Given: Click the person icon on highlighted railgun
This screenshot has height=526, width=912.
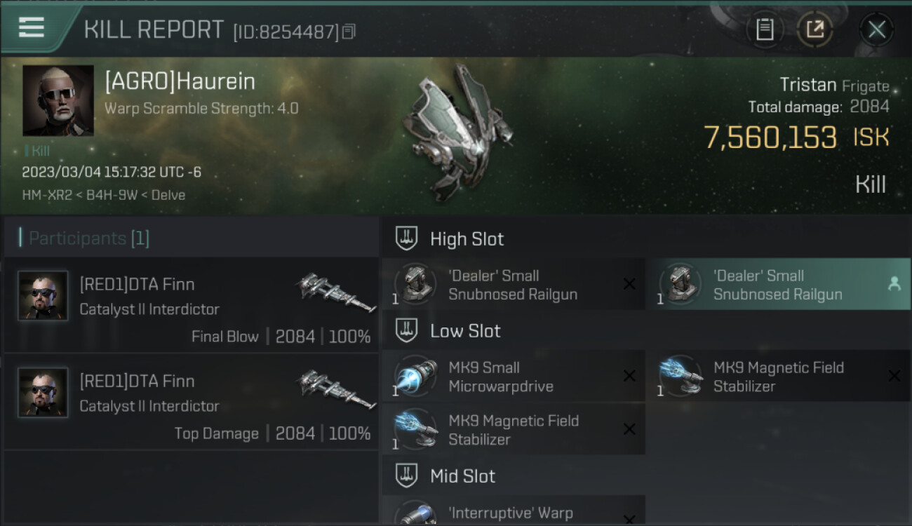Looking at the screenshot, I should tap(894, 283).
